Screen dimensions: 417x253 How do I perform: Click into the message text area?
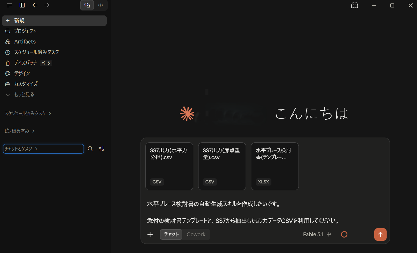click(265, 212)
